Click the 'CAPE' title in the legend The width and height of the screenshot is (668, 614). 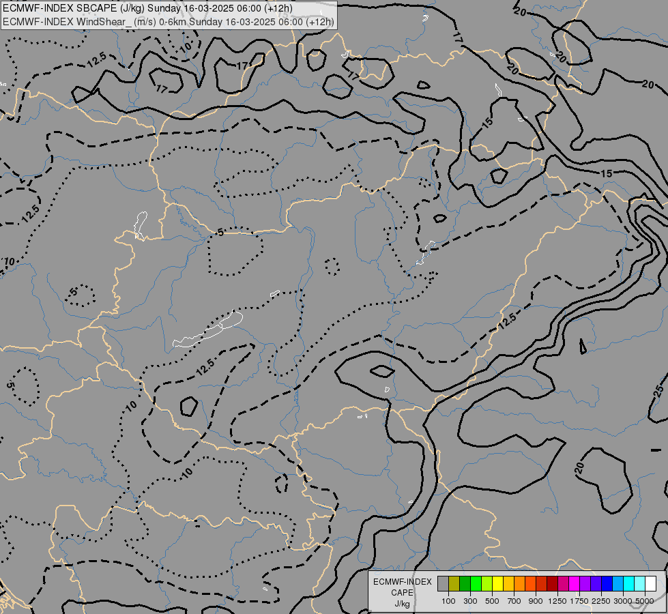pos(402,593)
